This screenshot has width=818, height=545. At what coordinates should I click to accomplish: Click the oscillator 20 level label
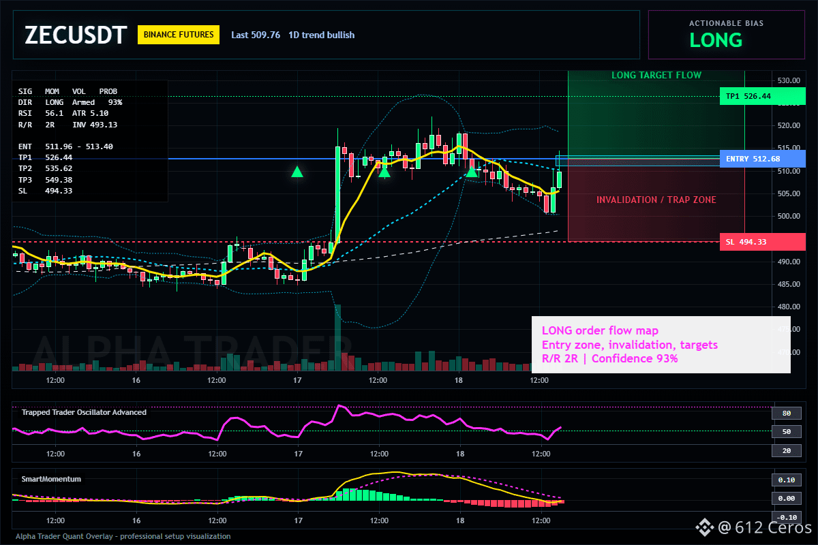[786, 450]
